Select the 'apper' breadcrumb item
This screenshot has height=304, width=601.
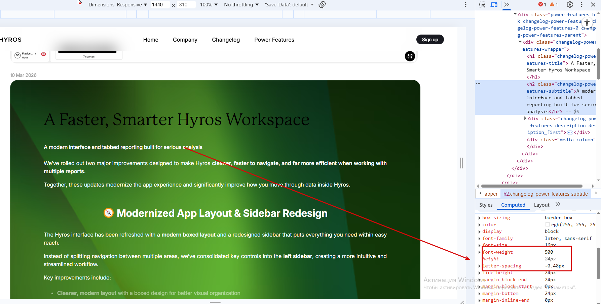click(x=491, y=194)
